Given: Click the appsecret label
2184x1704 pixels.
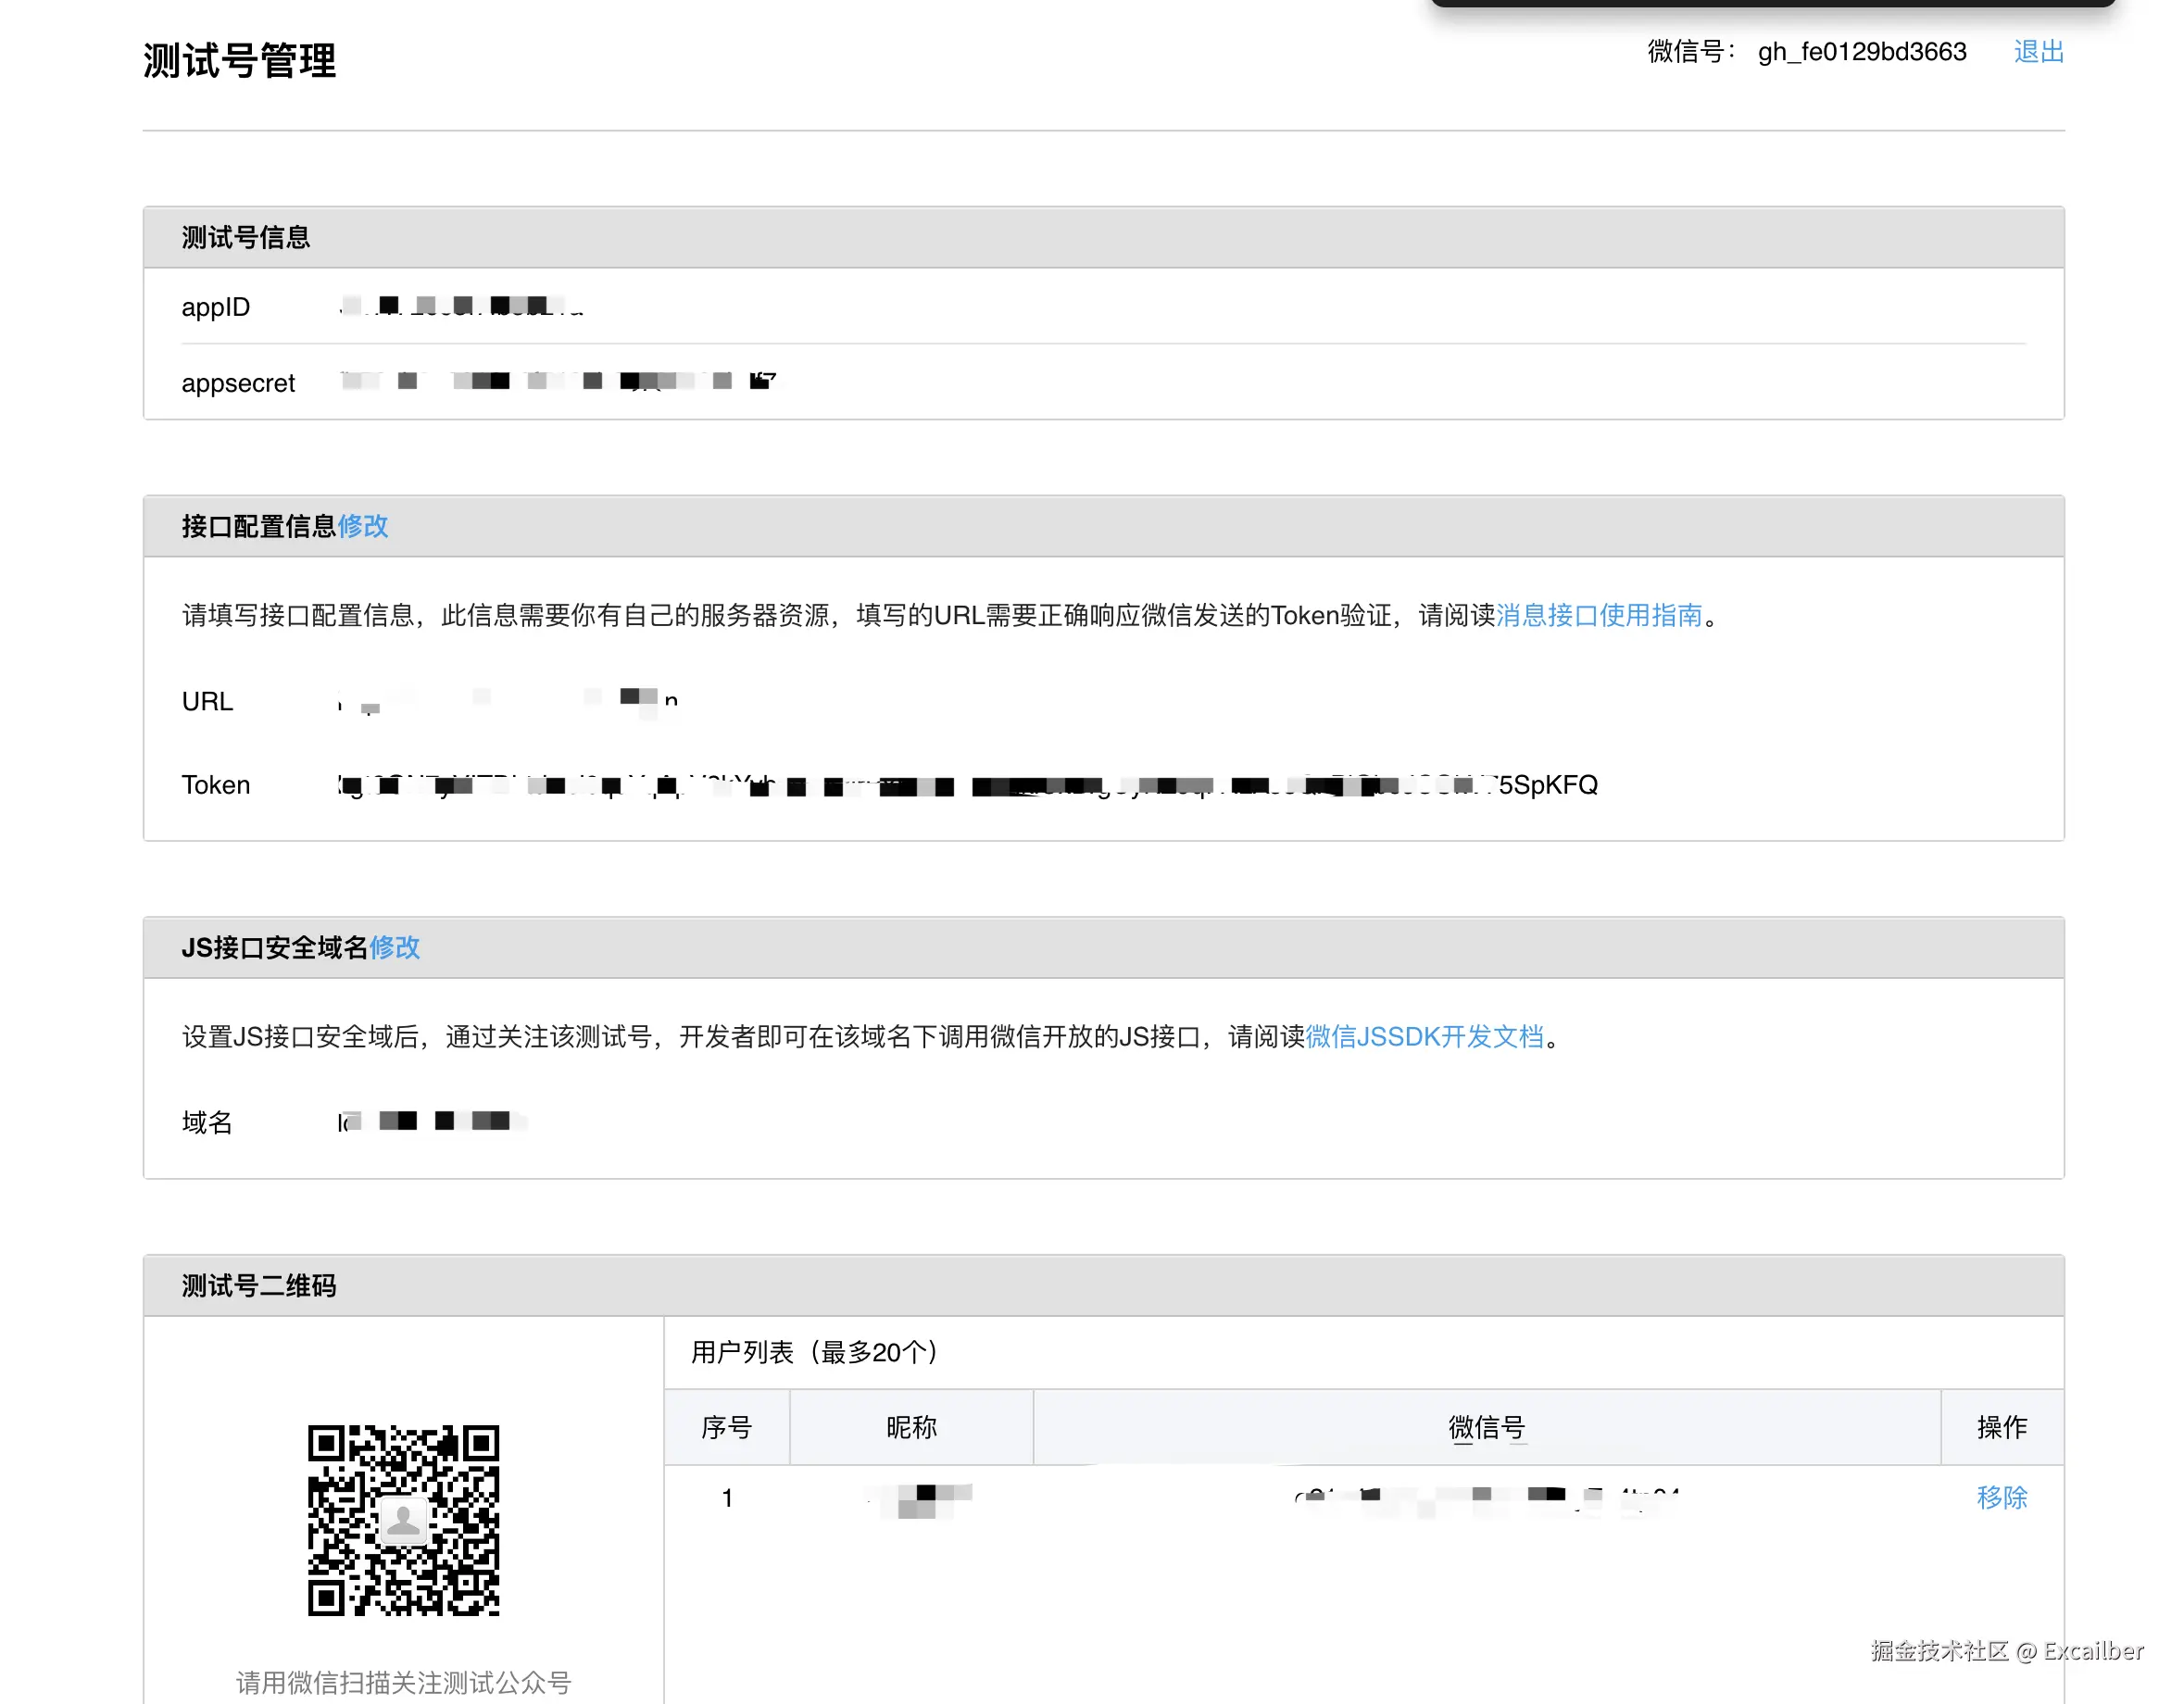Looking at the screenshot, I should (x=238, y=383).
